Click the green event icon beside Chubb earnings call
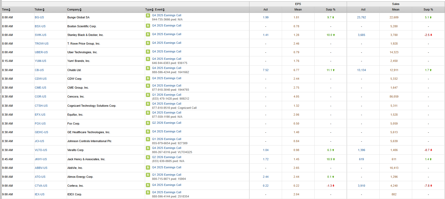Image resolution: width=445 pixels, height=199 pixels. 148,68
